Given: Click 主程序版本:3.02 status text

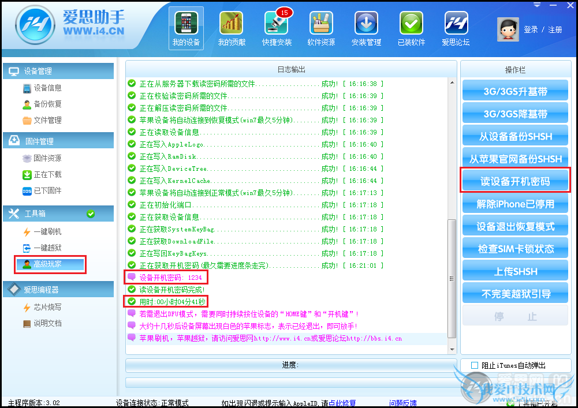Looking at the screenshot, I should click(x=34, y=403).
